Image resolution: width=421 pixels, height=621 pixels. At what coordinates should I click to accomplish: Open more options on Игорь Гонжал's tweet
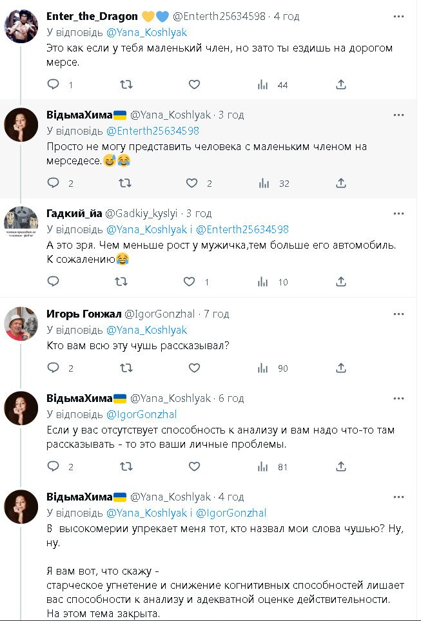click(398, 314)
